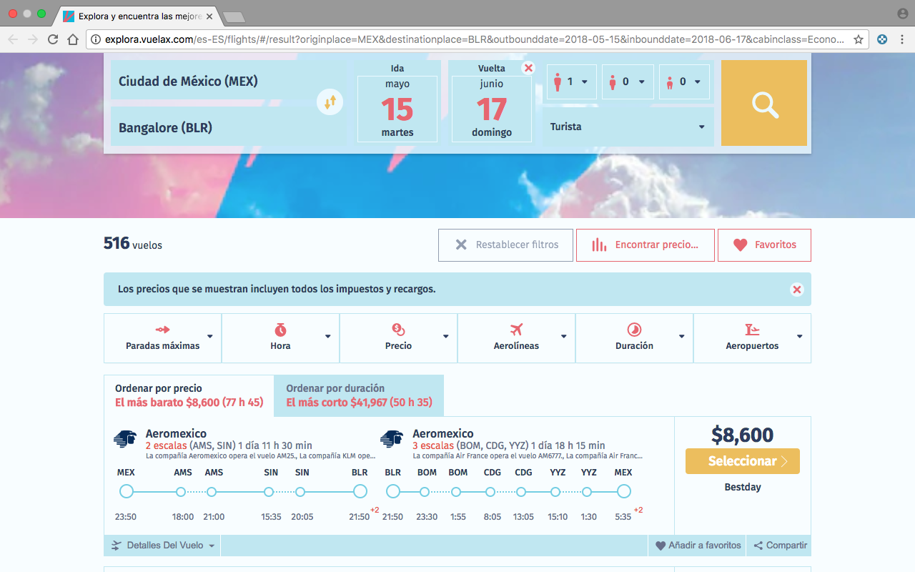Reload the page in browser
915x572 pixels.
point(52,40)
